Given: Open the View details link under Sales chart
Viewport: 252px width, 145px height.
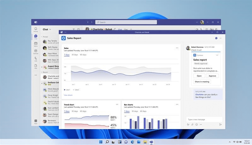Looking at the screenshot, I should (x=68, y=95).
